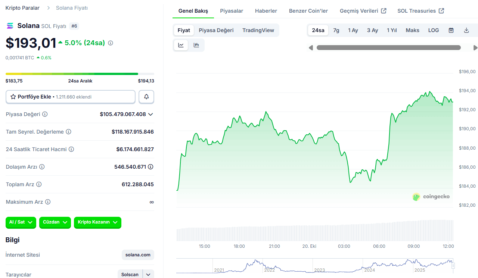Show info for Toplam Arz
478x278 pixels.
[39, 184]
